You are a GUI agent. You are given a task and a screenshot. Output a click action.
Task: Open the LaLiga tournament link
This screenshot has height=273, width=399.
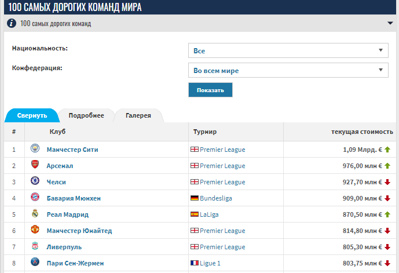click(x=209, y=214)
